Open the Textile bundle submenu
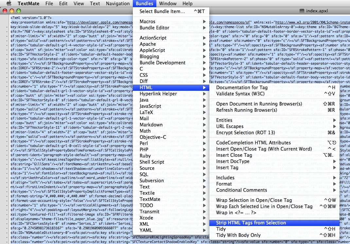The width and height of the screenshot is (350, 244). click(171, 193)
